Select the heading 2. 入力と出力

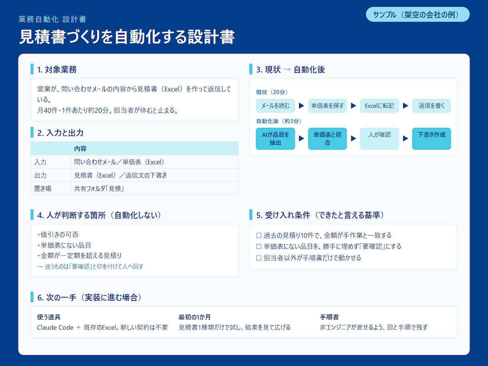tap(60, 133)
